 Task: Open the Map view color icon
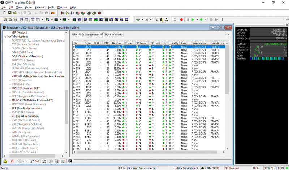(48, 19)
